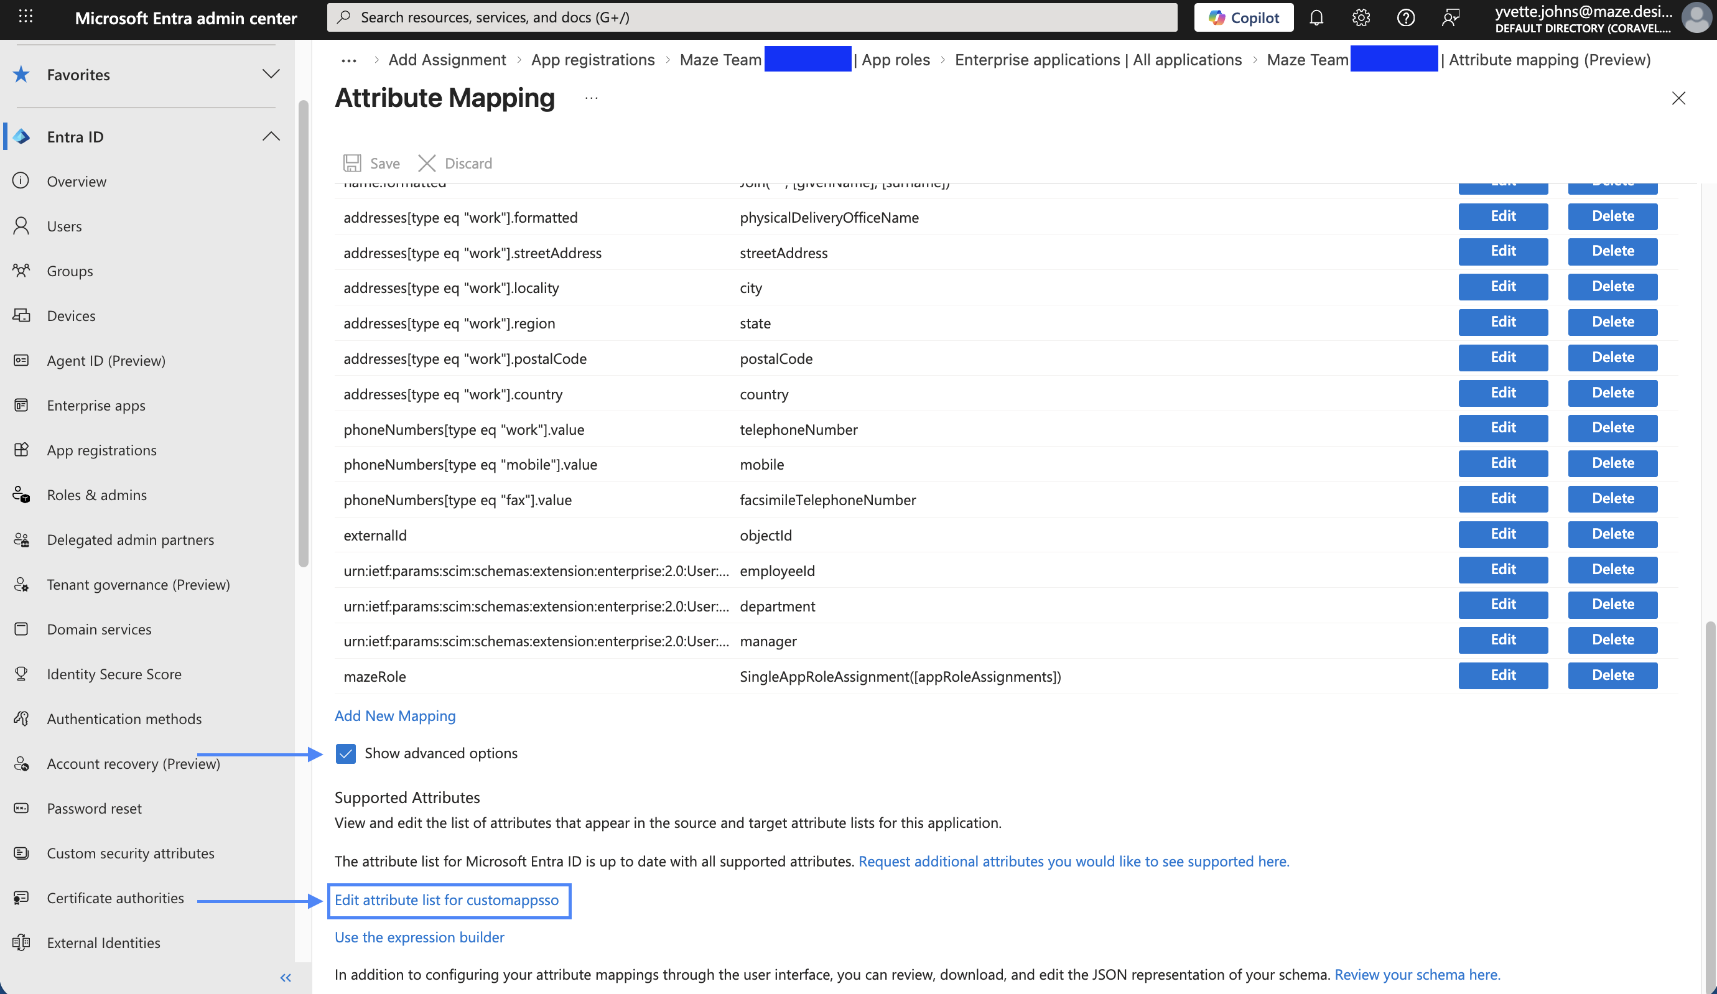The width and height of the screenshot is (1717, 994).
Task: Edit the streetAddress mapping
Action: coord(1503,251)
